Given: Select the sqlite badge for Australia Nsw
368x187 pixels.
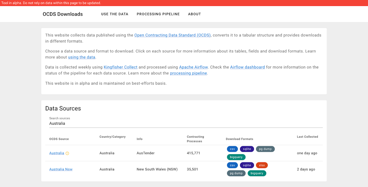Looking at the screenshot, I should tap(247, 165).
